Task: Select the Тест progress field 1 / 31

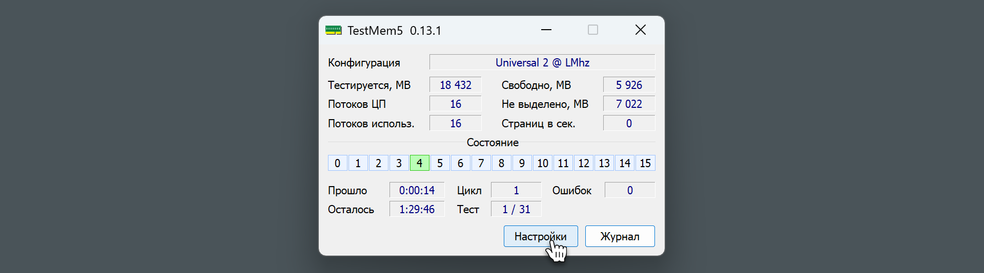Action: (x=516, y=209)
